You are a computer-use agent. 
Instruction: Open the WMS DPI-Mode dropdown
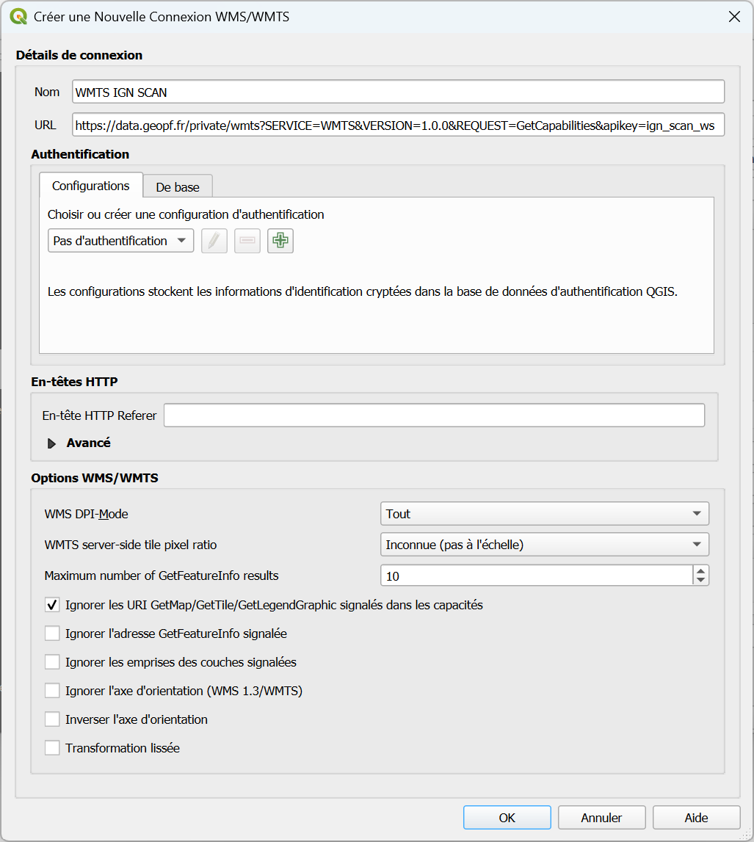[544, 514]
